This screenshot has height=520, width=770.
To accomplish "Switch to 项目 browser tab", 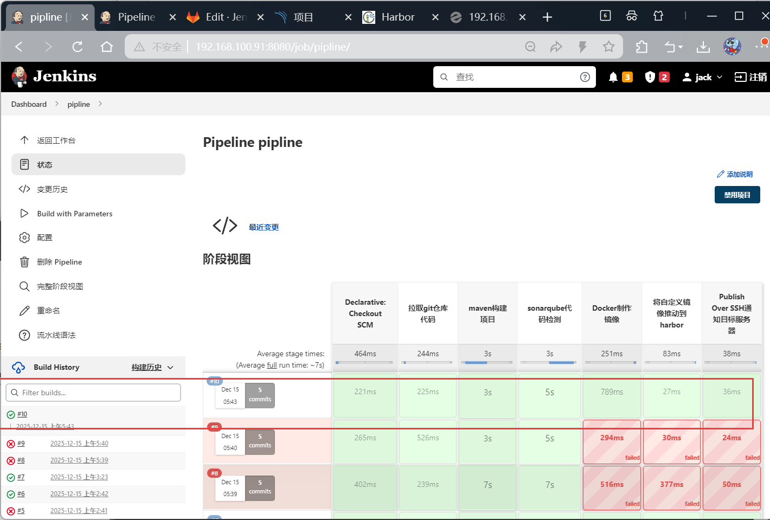I will [x=313, y=17].
